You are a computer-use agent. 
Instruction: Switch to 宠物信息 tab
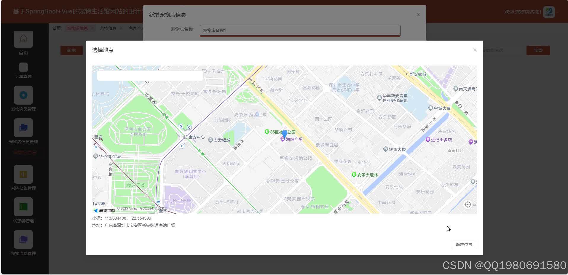pyautogui.click(x=108, y=28)
